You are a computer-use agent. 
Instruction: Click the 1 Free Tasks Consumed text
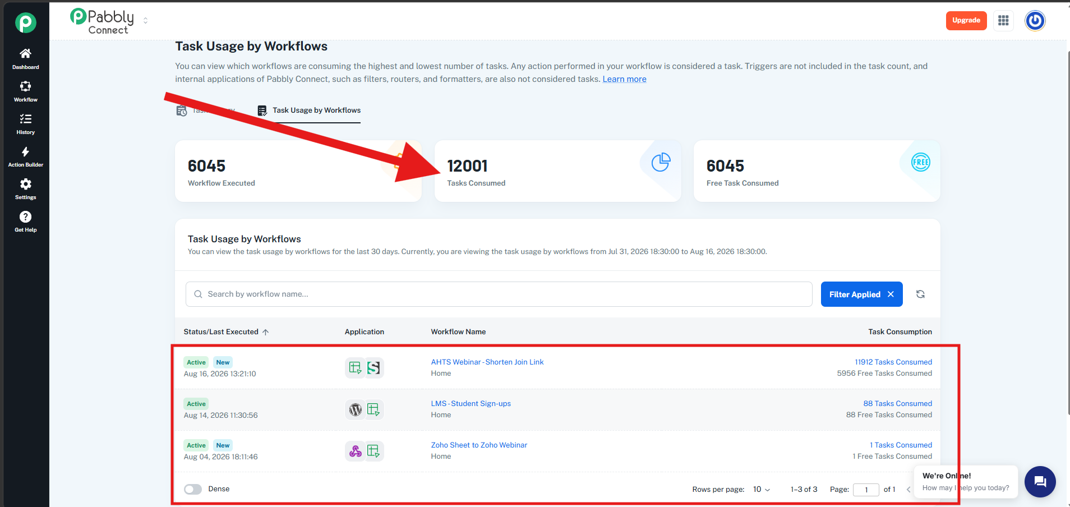click(892, 457)
